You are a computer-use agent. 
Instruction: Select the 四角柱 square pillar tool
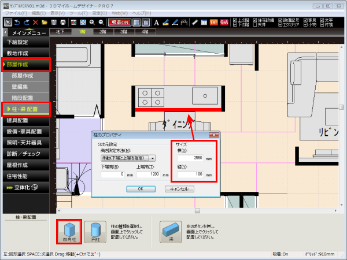click(69, 231)
